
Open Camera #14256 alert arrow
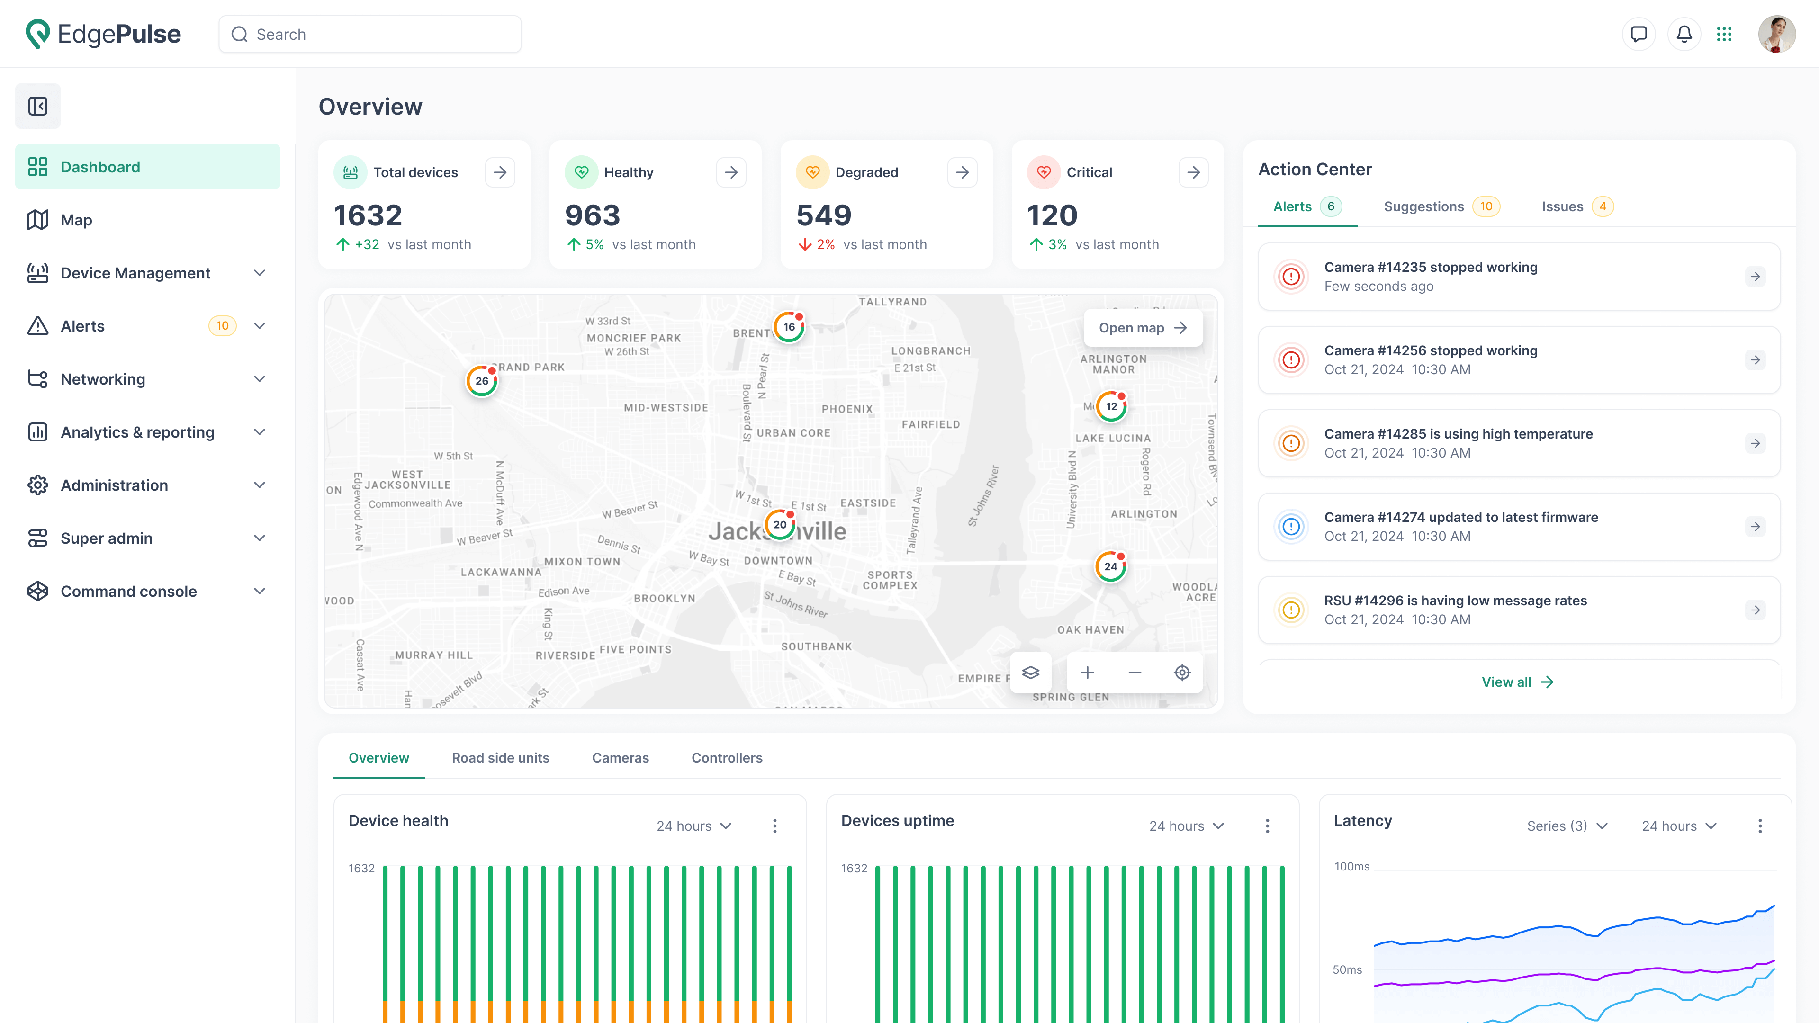click(x=1756, y=360)
